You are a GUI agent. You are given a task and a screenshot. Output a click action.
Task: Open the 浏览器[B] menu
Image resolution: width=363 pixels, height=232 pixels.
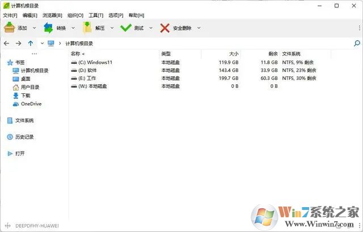52,15
